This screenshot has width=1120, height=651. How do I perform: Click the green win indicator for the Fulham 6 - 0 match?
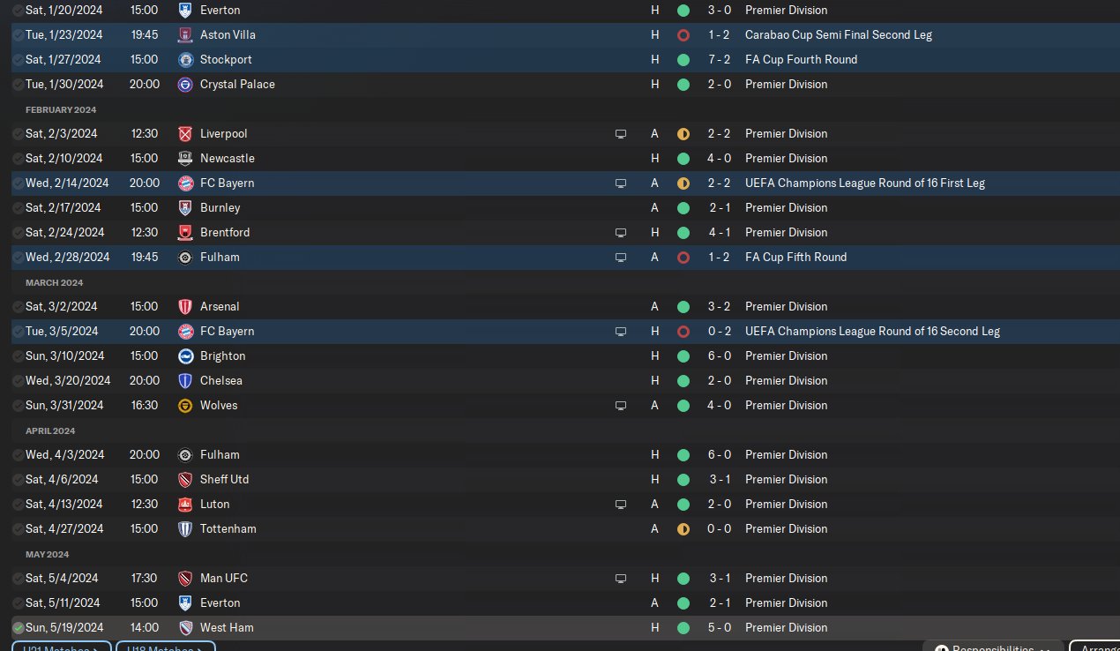pos(683,455)
